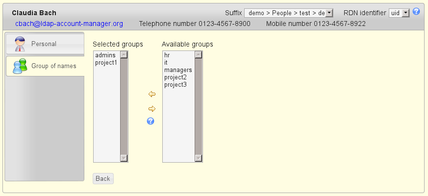
Task: Click the right arrow to remove group
Action: [151, 109]
